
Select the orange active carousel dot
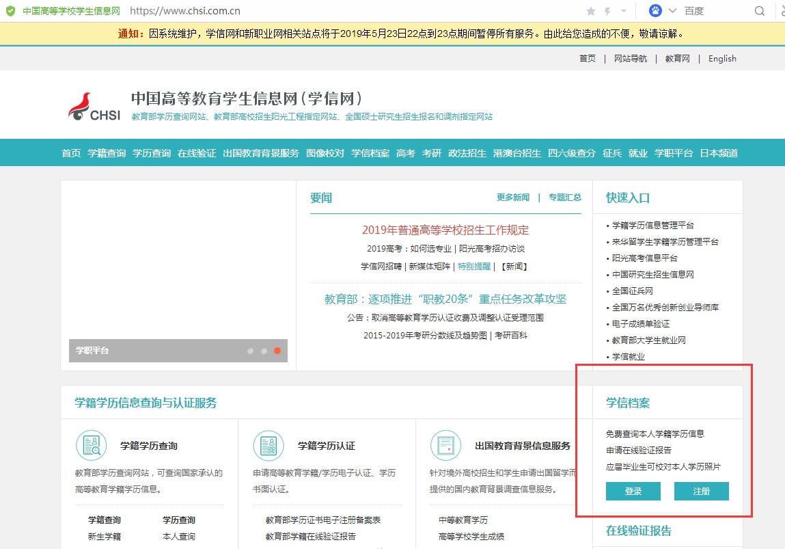(x=277, y=351)
